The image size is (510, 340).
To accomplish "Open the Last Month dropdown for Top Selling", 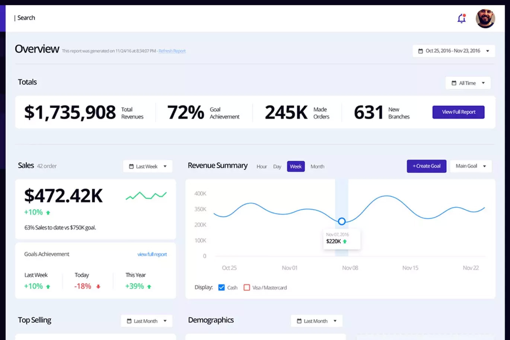I will pyautogui.click(x=147, y=321).
